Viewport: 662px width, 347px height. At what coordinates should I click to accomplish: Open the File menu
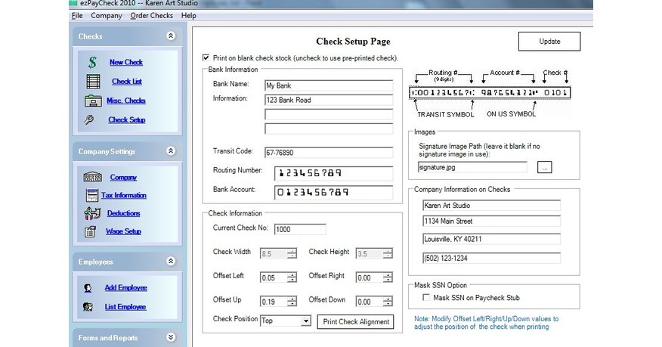(x=77, y=16)
